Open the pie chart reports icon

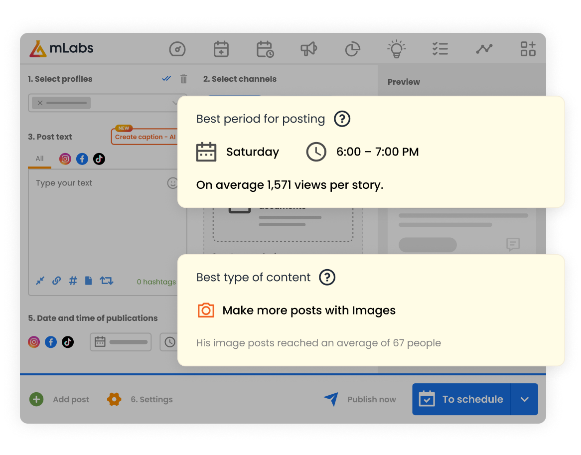(x=352, y=49)
